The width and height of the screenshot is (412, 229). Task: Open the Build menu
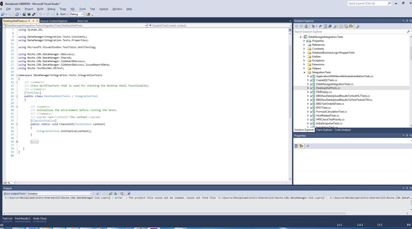tap(40, 9)
